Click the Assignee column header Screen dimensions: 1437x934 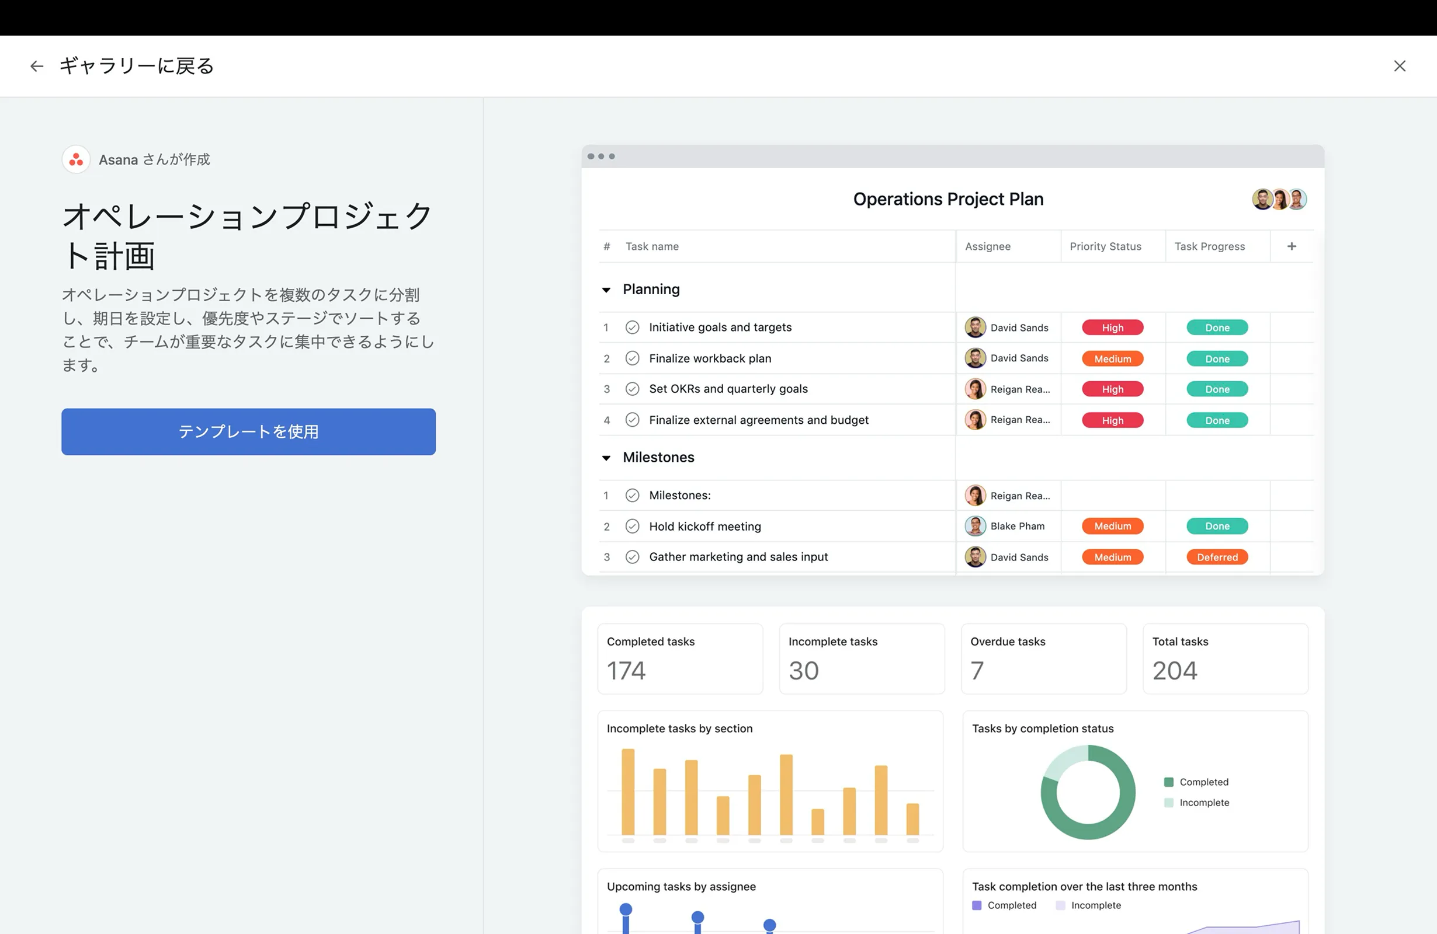[988, 246]
